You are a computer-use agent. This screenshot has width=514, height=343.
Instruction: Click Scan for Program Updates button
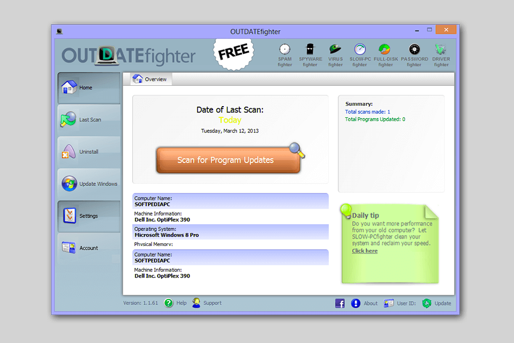click(228, 160)
